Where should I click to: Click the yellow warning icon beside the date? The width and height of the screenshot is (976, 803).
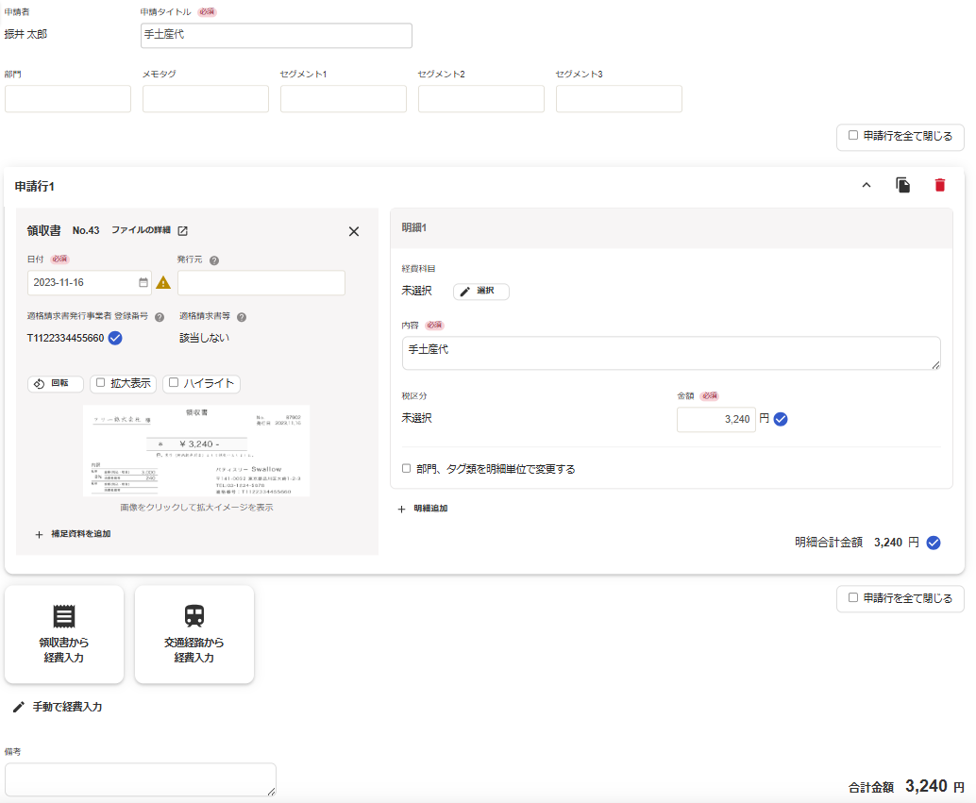click(x=163, y=282)
